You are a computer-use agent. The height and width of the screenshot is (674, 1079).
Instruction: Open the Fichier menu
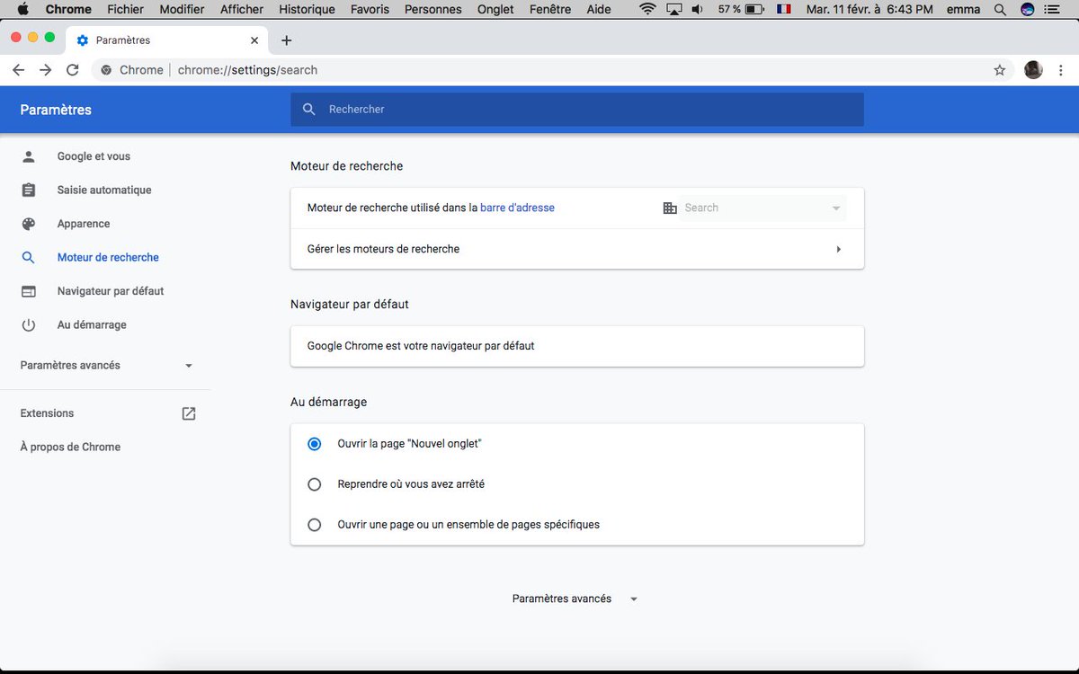125,9
